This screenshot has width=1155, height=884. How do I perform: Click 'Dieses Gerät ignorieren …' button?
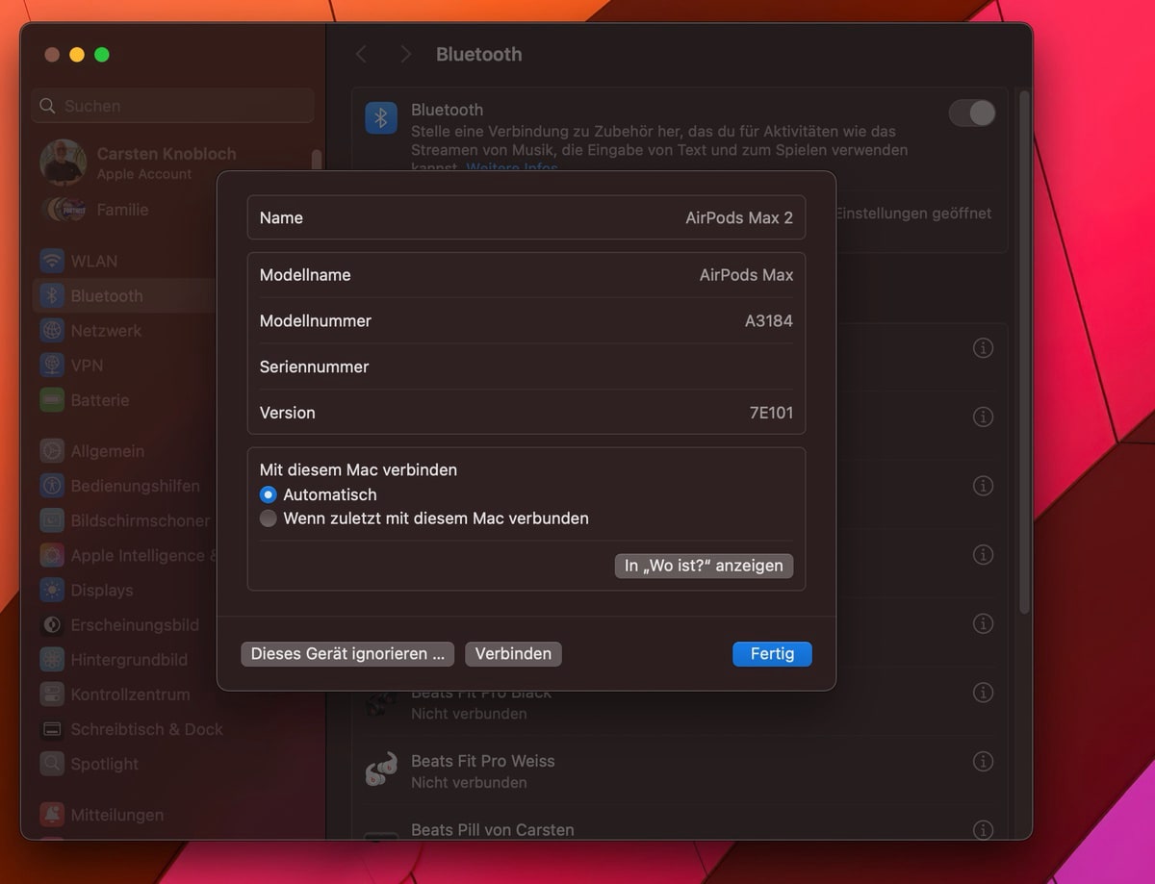pos(346,654)
